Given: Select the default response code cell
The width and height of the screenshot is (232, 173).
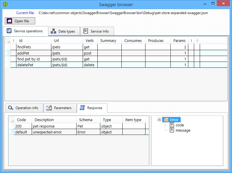Looking at the screenshot, I should coord(23,132).
